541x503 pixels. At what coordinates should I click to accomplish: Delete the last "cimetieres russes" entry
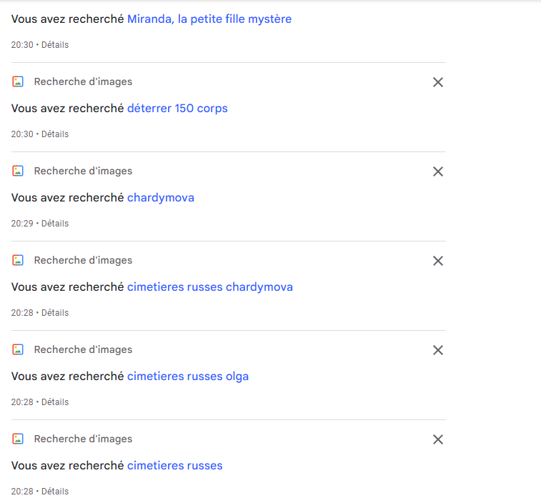438,439
